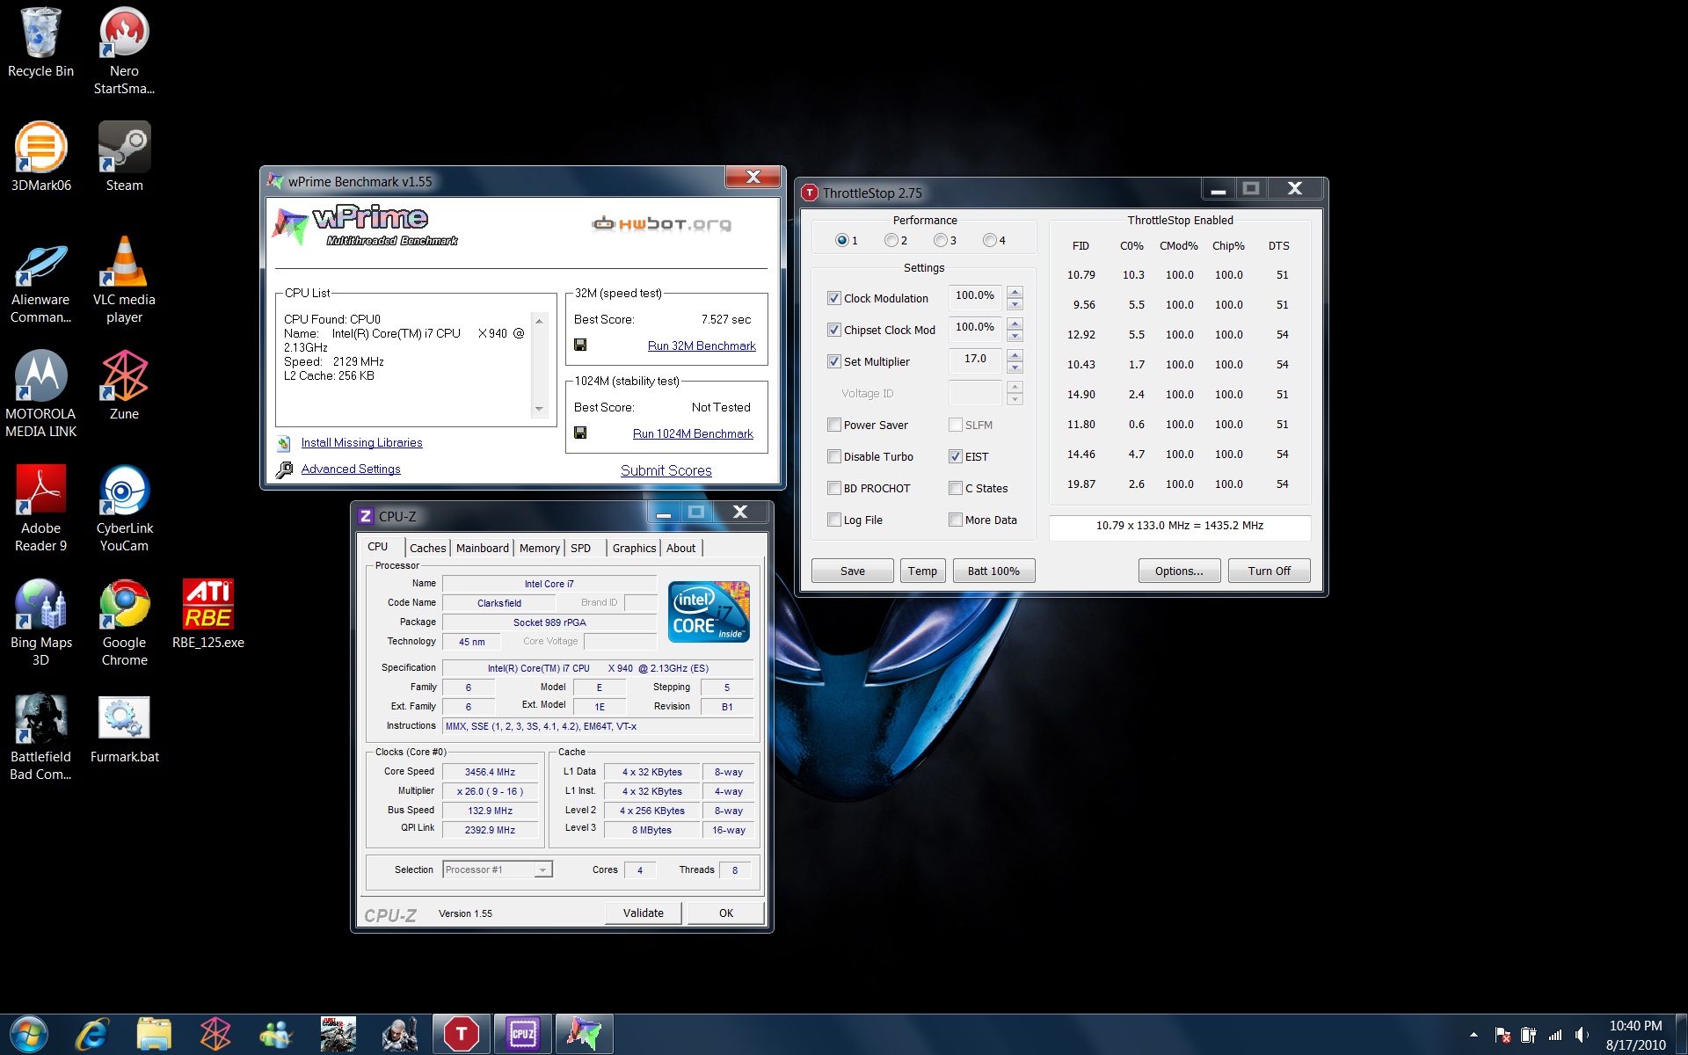The image size is (1688, 1055).
Task: Open the Processor #1 selection dropdown
Action: [543, 869]
